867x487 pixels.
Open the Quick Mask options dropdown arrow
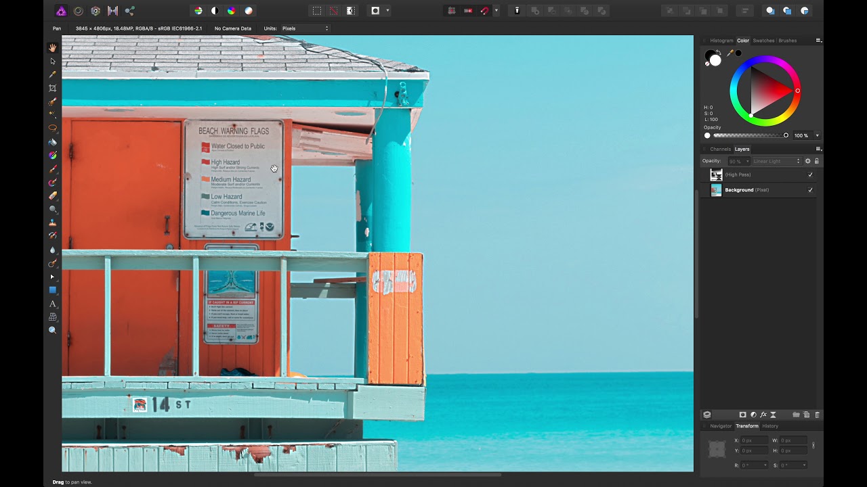click(387, 11)
